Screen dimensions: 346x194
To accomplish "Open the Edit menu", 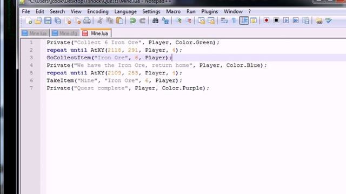I will coord(39,11).
